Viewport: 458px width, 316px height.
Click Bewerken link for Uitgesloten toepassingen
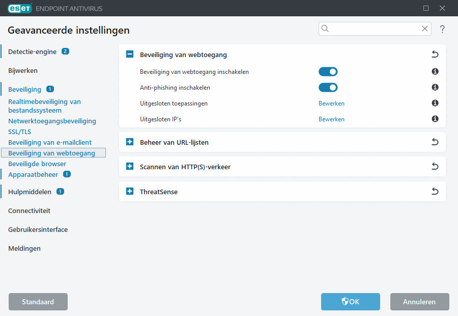pos(331,103)
